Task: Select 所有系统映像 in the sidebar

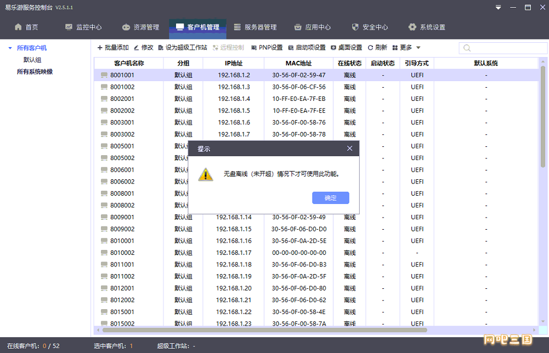Action: [x=35, y=71]
